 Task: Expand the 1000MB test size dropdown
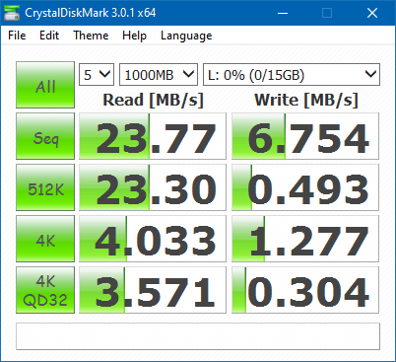coord(159,75)
